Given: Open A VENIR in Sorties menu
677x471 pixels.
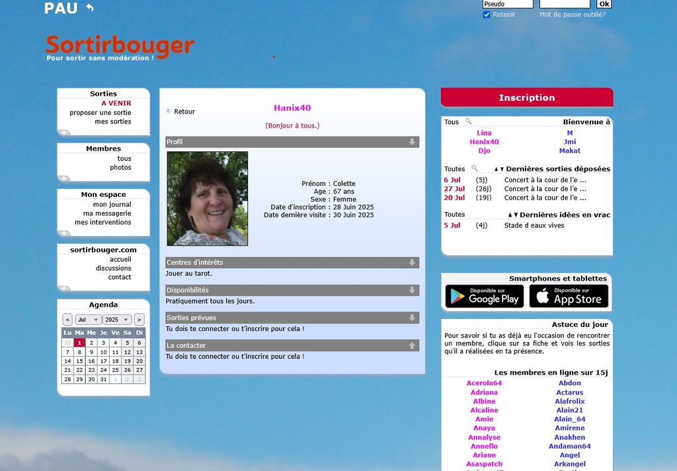Looking at the screenshot, I should 116,103.
